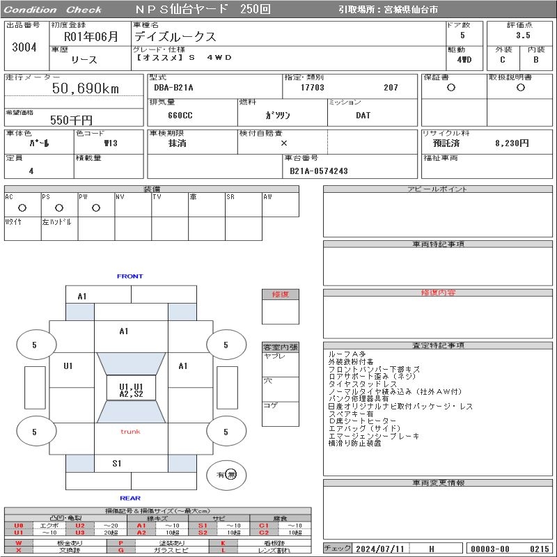Image resolution: width=557 pixels, height=557 pixels.
Task: Select the Wタイヤ equipment cell
Action: click(22, 229)
